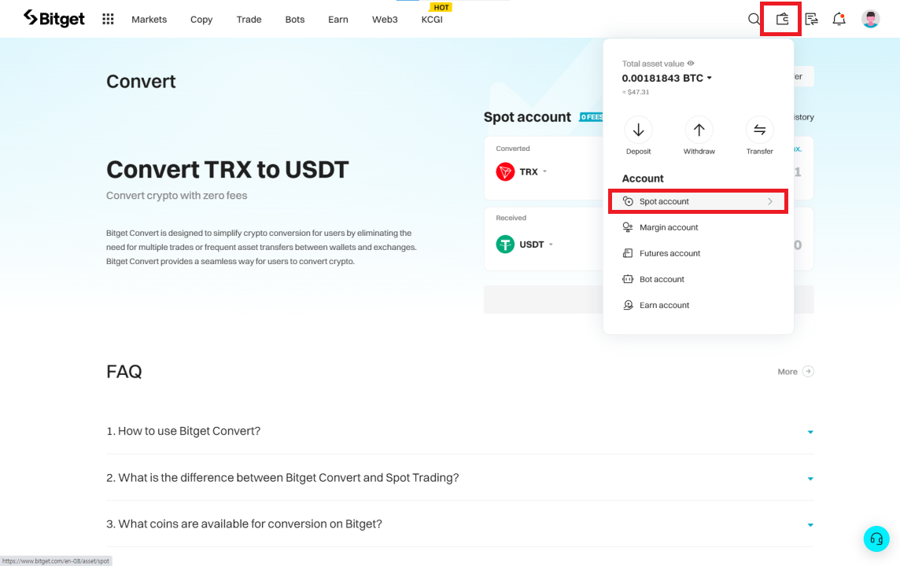Open Bot account from the wallet menu
Viewport: 900px width, 566px height.
point(698,279)
